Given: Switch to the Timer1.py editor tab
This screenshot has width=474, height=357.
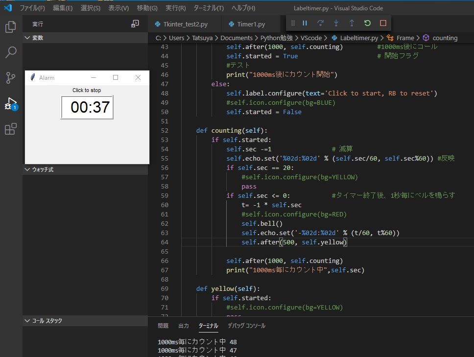Looking at the screenshot, I should 251,24.
